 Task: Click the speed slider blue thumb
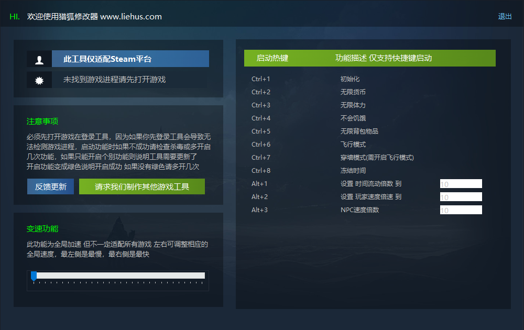click(34, 276)
